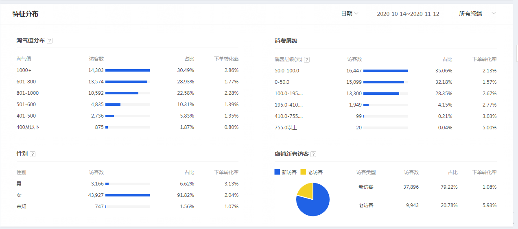Click the visitor bar for 淘气值 1000+
The height and width of the screenshot is (229, 518).
(x=127, y=70)
